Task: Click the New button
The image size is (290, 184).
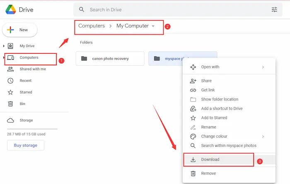Action: pos(19,30)
